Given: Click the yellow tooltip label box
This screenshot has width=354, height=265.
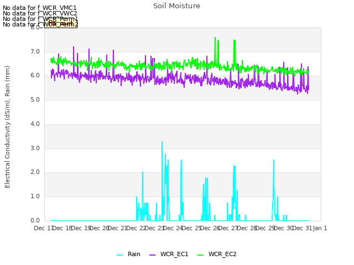Looking at the screenshot, I should (x=61, y=23).
